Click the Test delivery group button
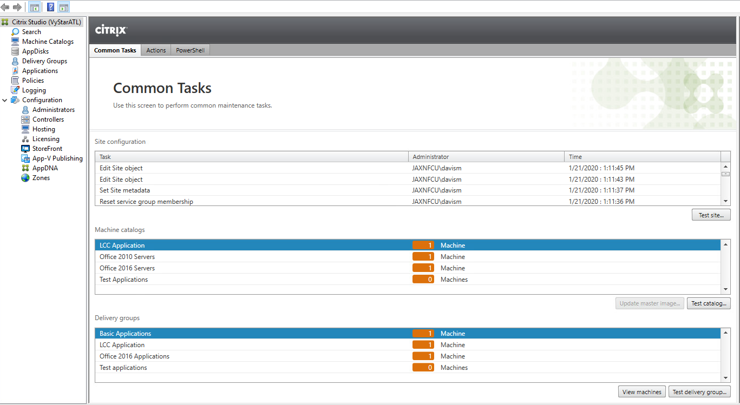Screen dimensions: 740x405 (699, 392)
